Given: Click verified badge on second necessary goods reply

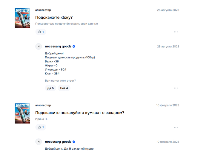Looking at the screenshot, I should coord(74,142).
